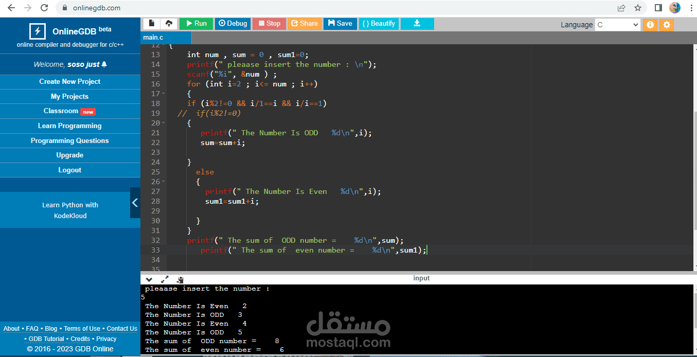Image resolution: width=697 pixels, height=357 pixels.
Task: Click the Stop button
Action: coord(269,24)
